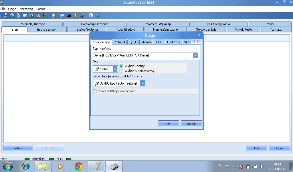Switch to Graficzne tab in Opcje
This screenshot has width=293, height=172.
point(173,42)
